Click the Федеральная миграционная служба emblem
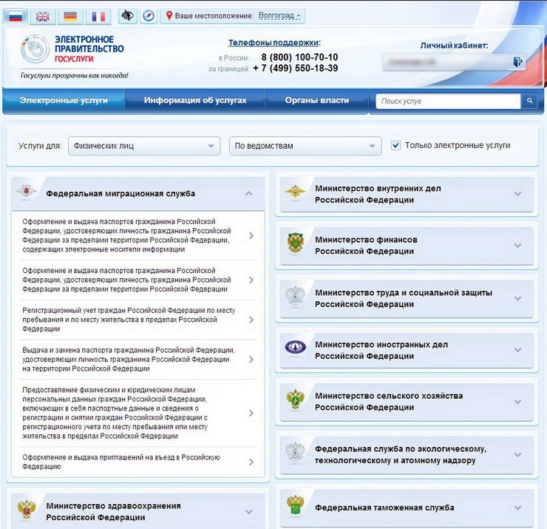This screenshot has height=529, width=547. point(26,191)
